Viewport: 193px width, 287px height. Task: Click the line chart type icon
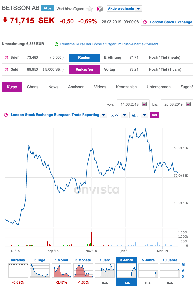115,115
